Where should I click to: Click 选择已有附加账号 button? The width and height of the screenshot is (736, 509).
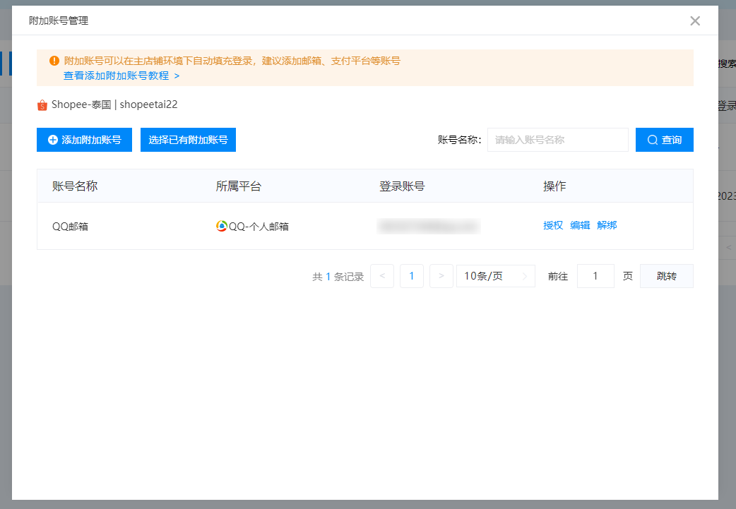pyautogui.click(x=188, y=140)
